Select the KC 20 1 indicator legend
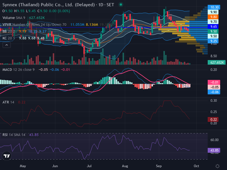 tap(9, 38)
